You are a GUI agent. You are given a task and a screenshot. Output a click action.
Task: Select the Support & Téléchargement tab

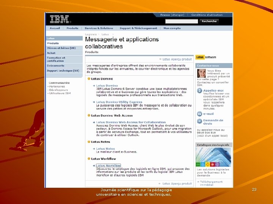coord(138,28)
